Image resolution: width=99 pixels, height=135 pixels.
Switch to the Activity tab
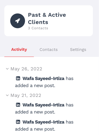(19, 49)
